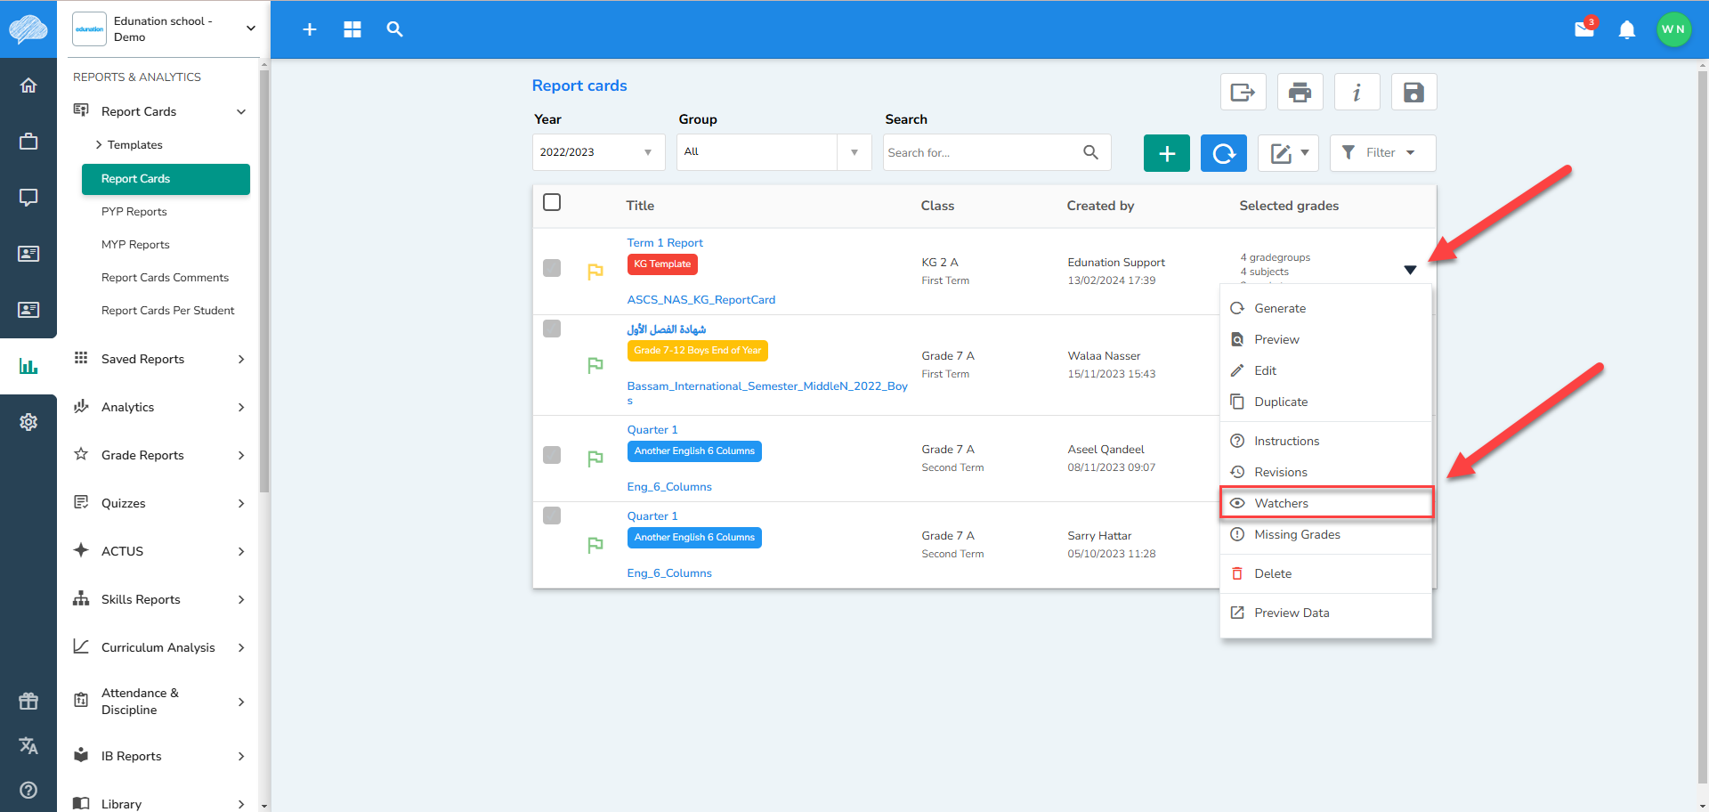Open the Home icon in left rail
Screen dimensions: 1709x812
[28, 85]
